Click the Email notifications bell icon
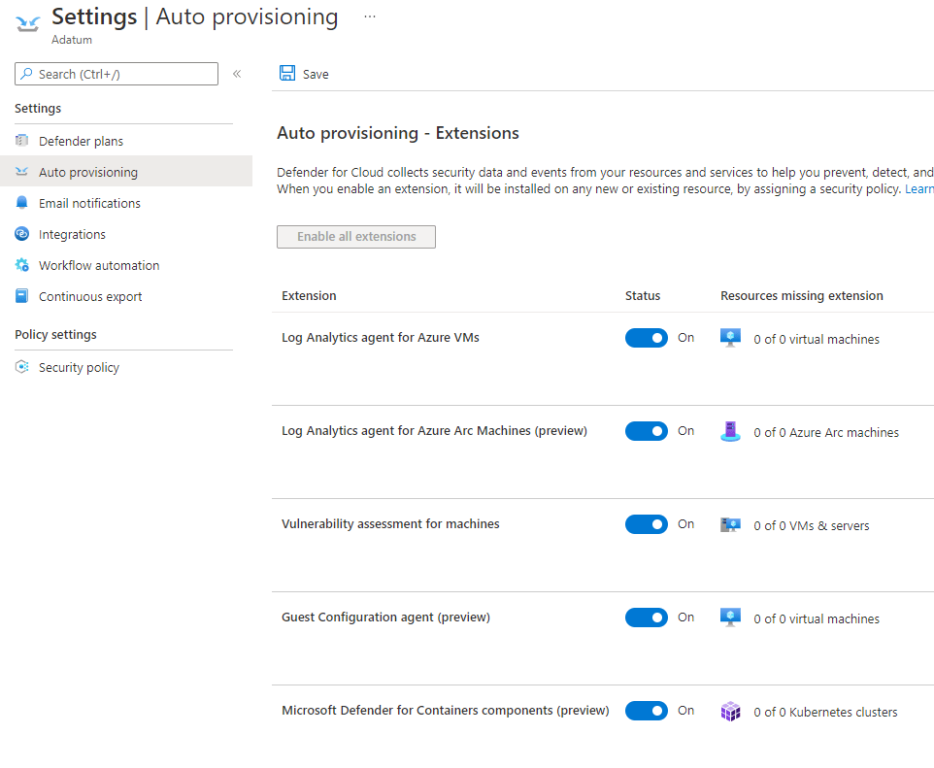This screenshot has width=934, height=768. coord(22,203)
